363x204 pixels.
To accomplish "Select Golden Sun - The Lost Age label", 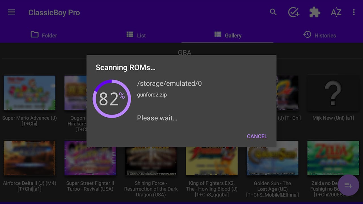I will 273,189.
